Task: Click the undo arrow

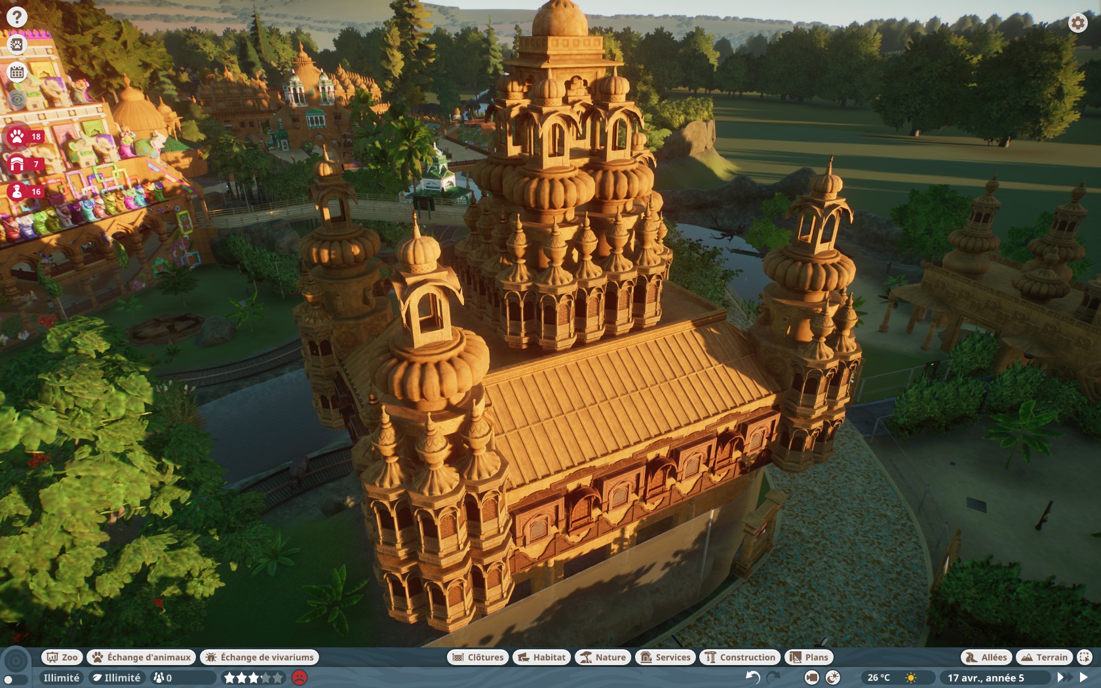Action: click(753, 678)
